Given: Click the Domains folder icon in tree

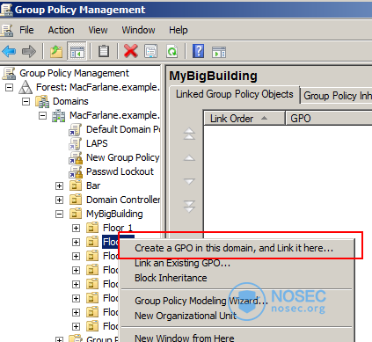Looking at the screenshot, I should pyautogui.click(x=42, y=101).
